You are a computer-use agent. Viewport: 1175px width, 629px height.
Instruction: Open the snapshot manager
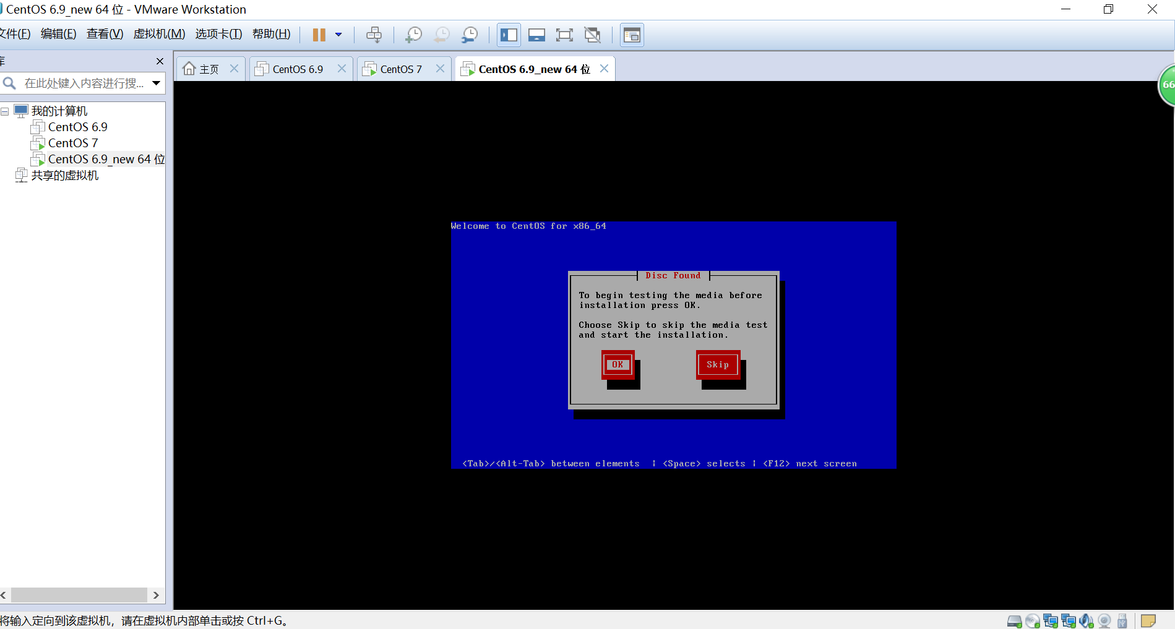[x=470, y=35]
